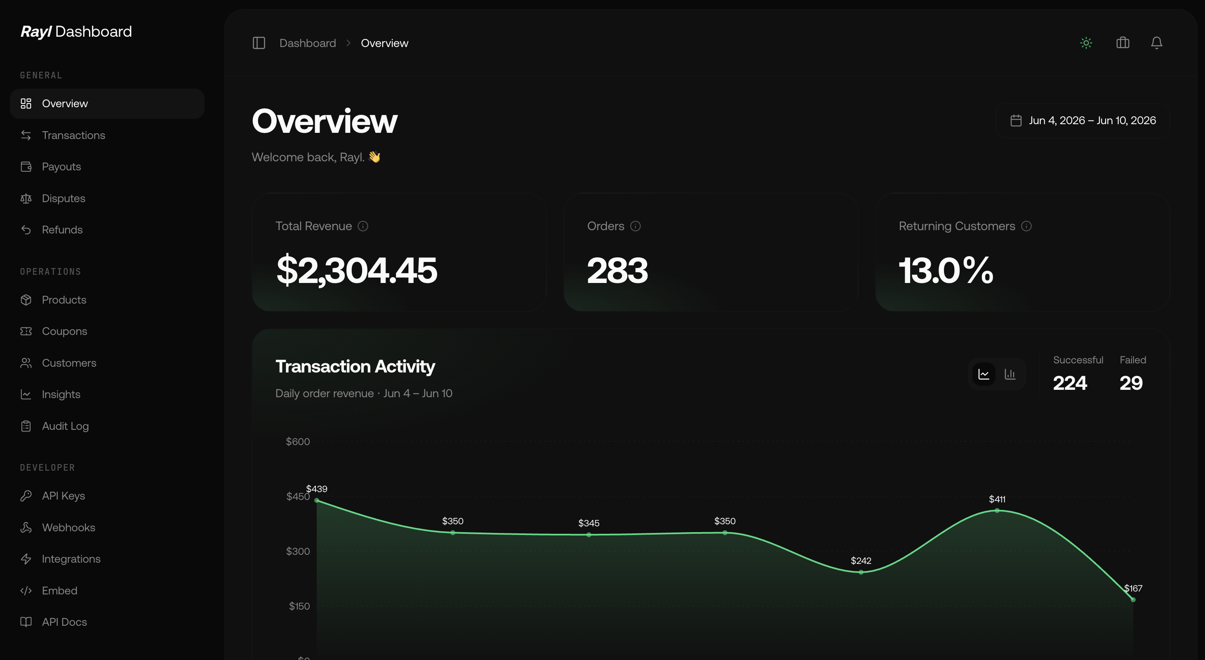Screen dimensions: 1205x660
Task: Switch theme with the sun icon
Action: tap(1086, 43)
